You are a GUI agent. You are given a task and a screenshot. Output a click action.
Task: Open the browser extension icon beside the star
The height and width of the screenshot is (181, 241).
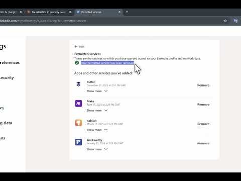pyautogui.click(x=235, y=21)
